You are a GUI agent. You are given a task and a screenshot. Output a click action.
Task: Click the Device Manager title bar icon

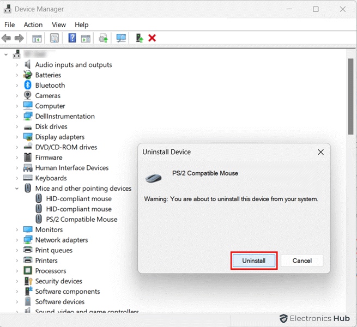coord(8,9)
